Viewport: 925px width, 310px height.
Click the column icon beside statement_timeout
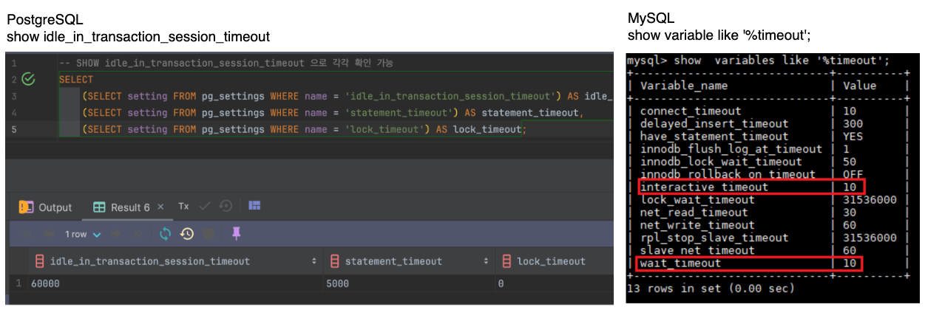(335, 261)
